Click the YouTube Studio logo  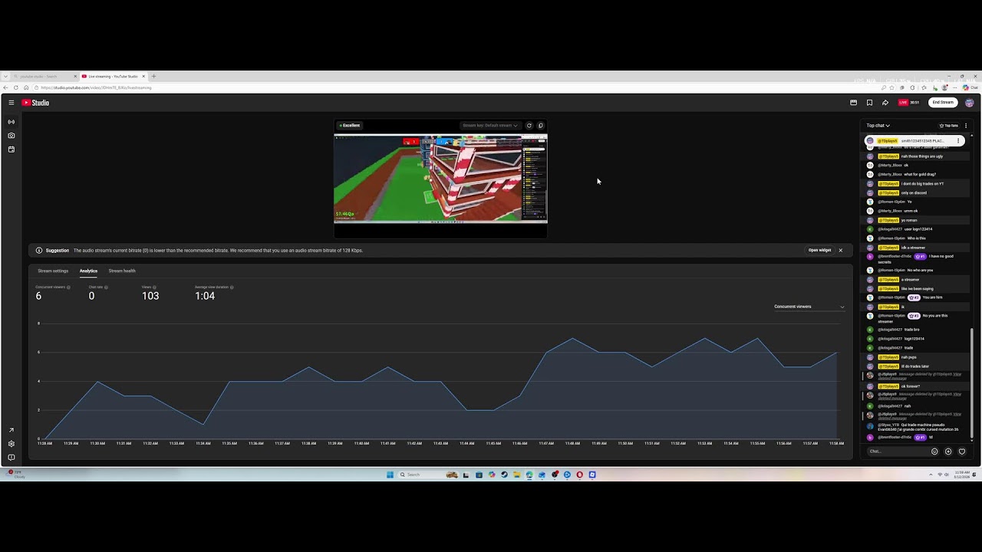tap(35, 103)
